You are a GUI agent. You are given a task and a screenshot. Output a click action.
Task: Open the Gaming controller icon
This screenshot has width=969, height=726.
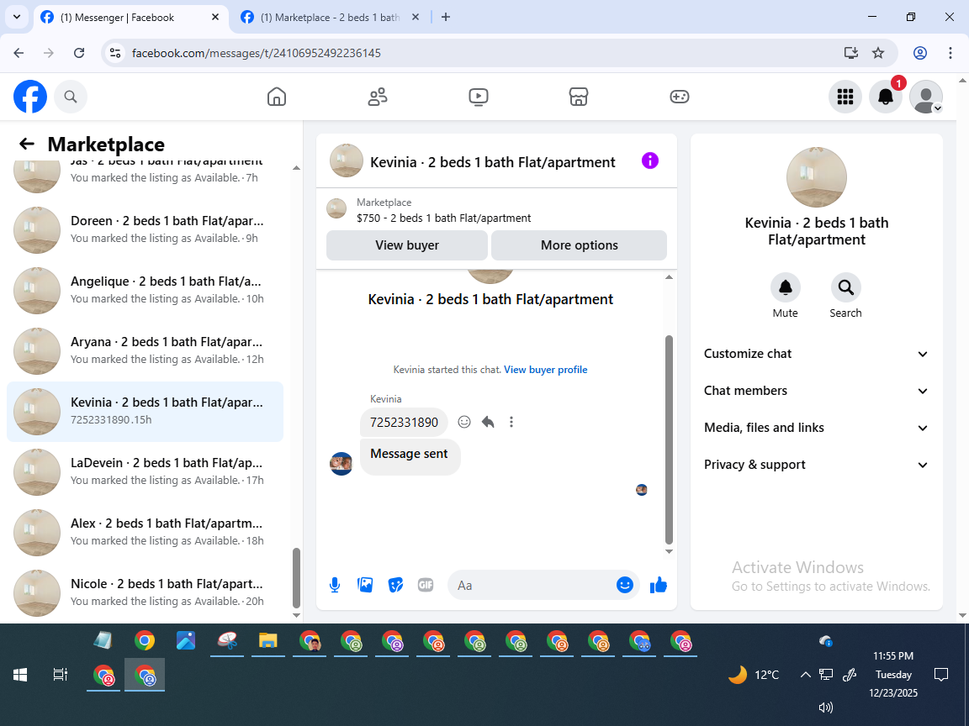679,97
